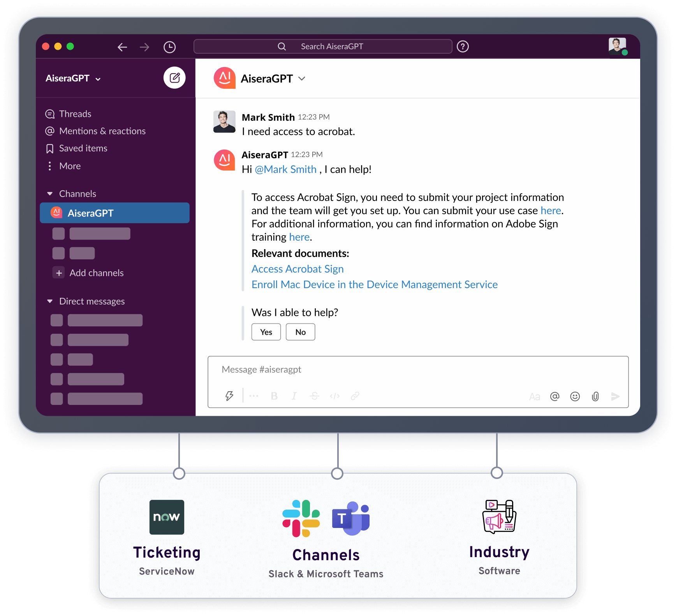Toggle italic formatting in message composer
Viewport: 676px width, 614px height.
tap(294, 396)
